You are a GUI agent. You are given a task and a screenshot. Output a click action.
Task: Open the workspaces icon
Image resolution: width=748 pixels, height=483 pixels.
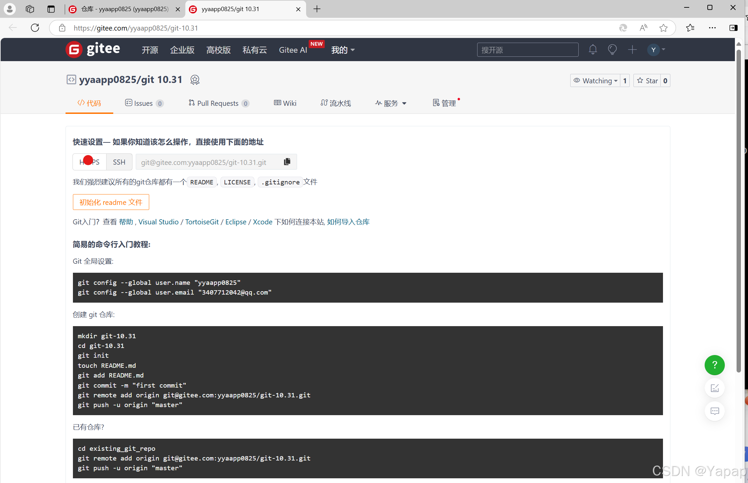click(x=30, y=9)
